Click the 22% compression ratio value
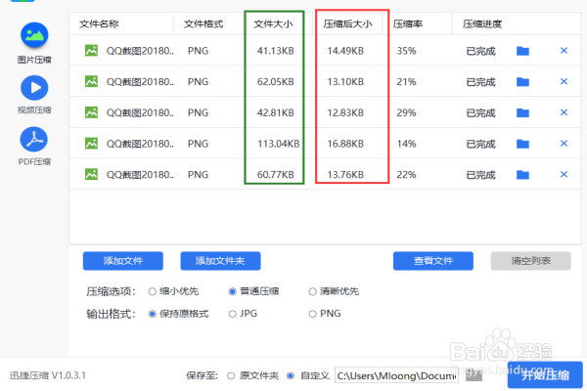 pos(407,175)
